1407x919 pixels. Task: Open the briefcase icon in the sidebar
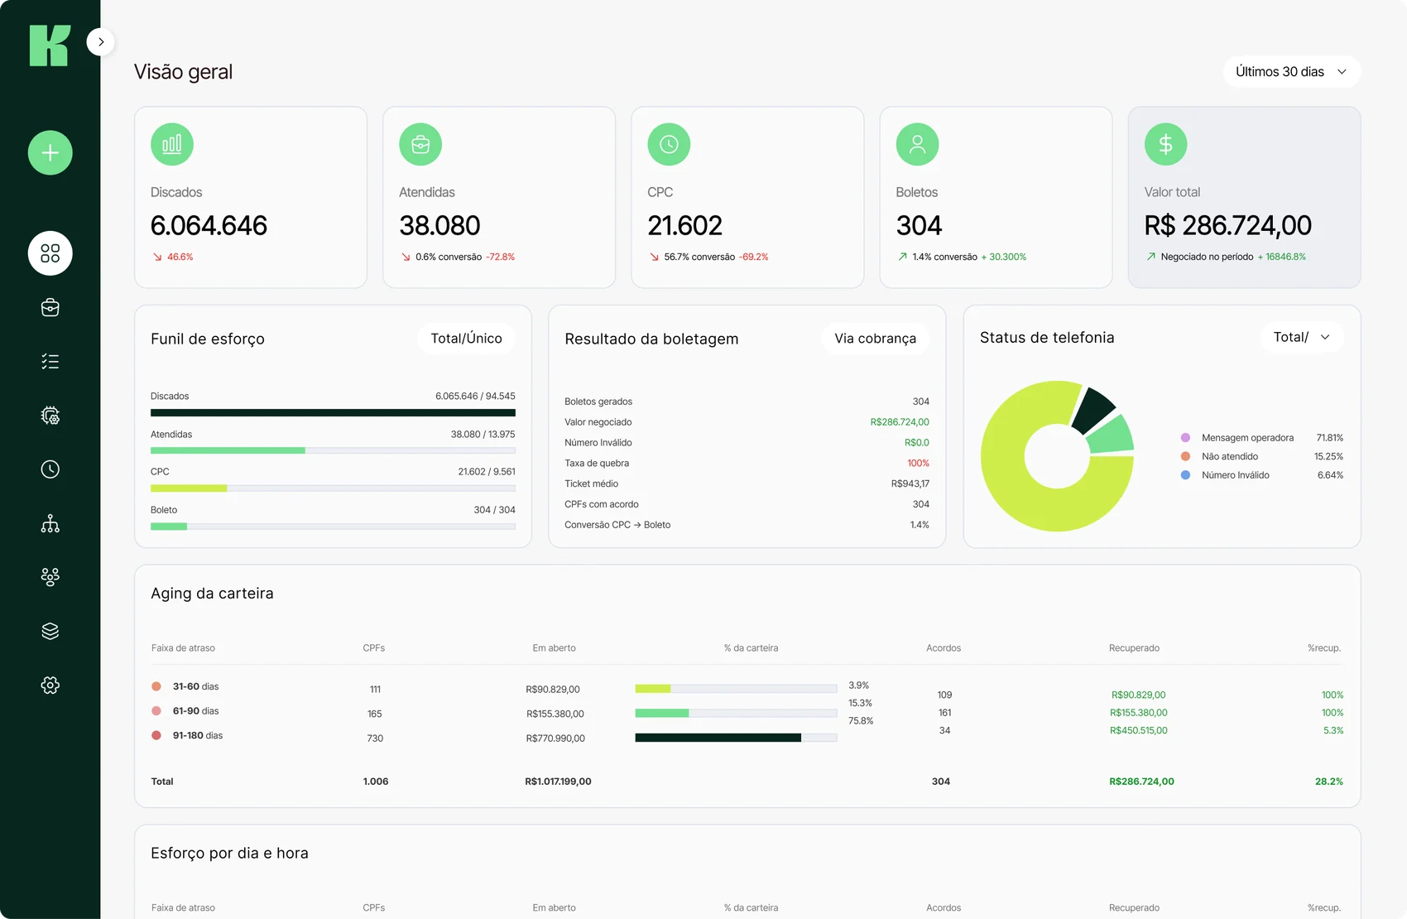pos(50,307)
